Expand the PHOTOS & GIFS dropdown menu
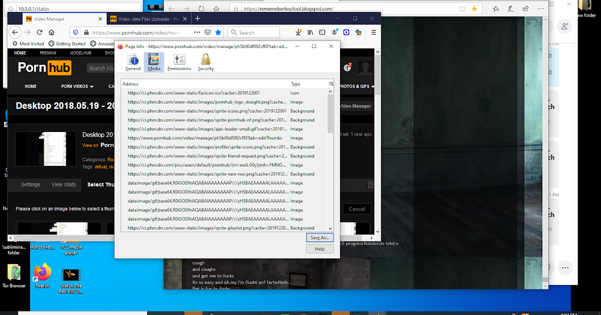This screenshot has height=315, width=601. point(357,86)
